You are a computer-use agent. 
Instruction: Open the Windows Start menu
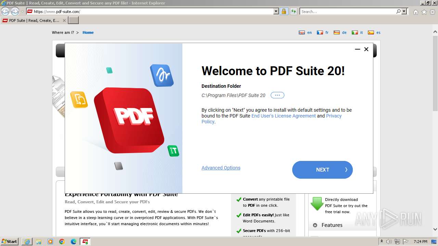click(x=9, y=242)
